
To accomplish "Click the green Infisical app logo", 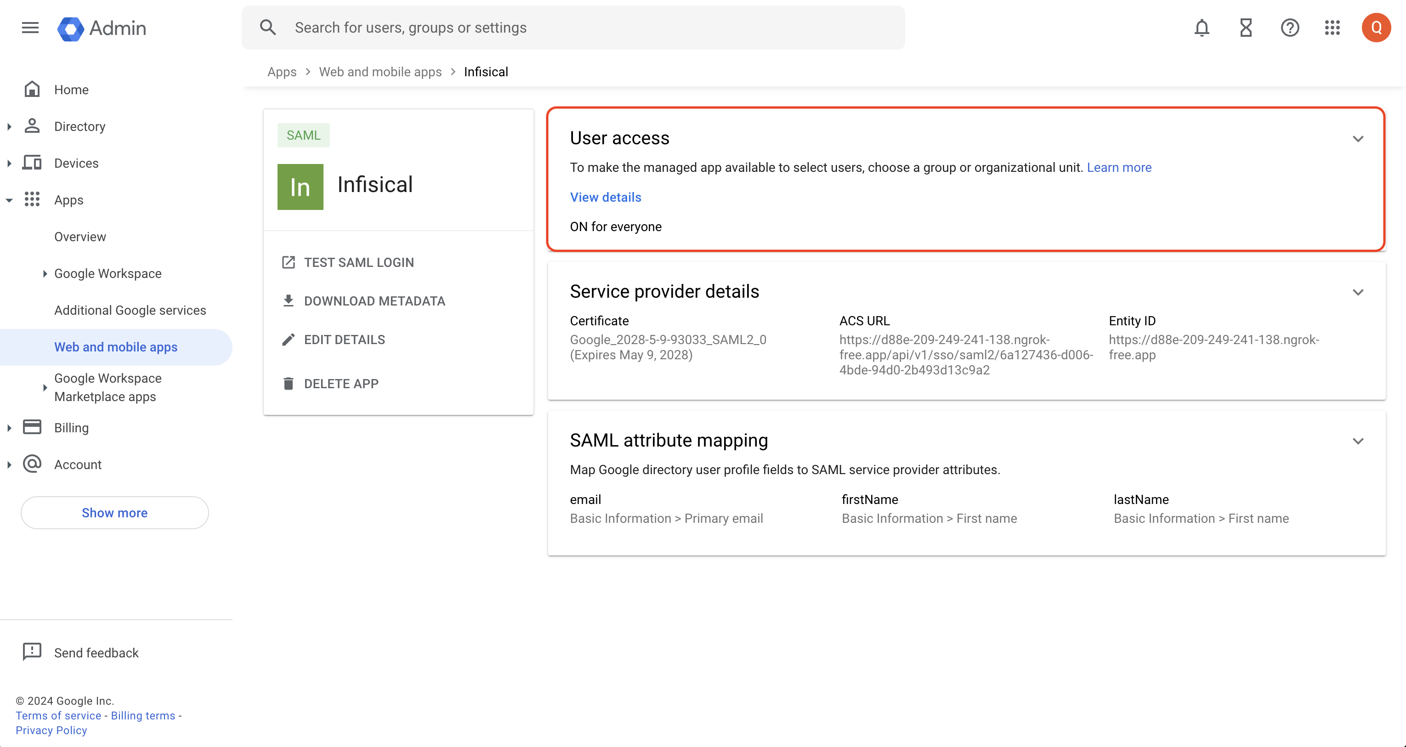I will tap(300, 187).
